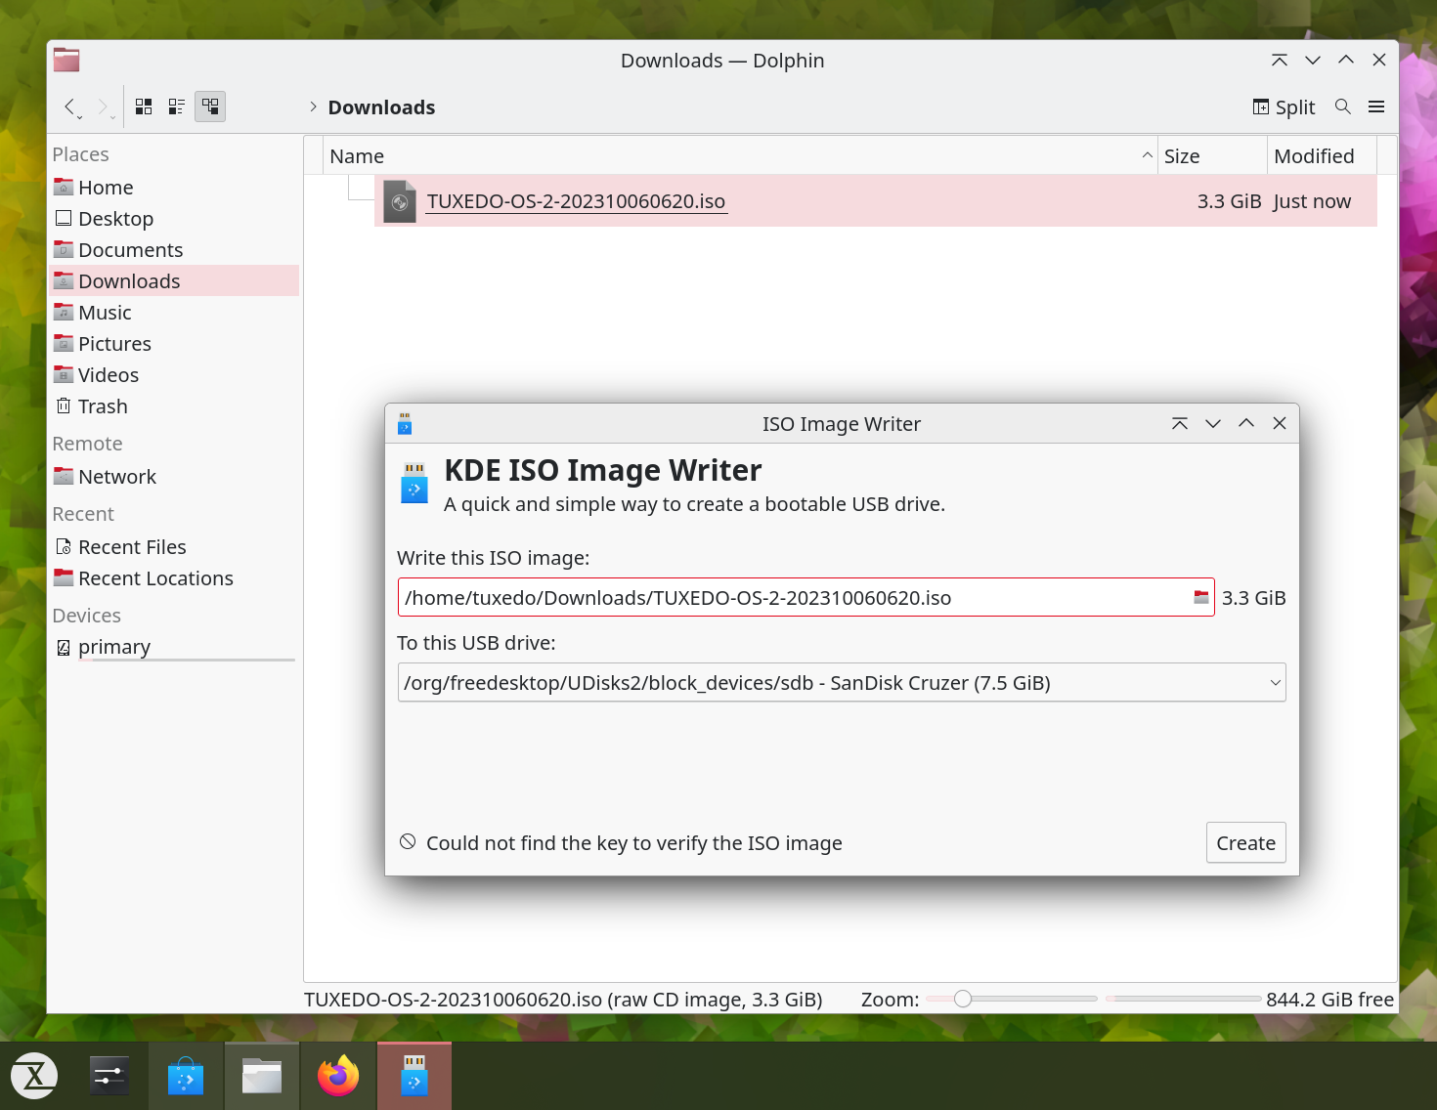The width and height of the screenshot is (1437, 1110).
Task: Keep Dolphin window above others
Action: 1280,61
